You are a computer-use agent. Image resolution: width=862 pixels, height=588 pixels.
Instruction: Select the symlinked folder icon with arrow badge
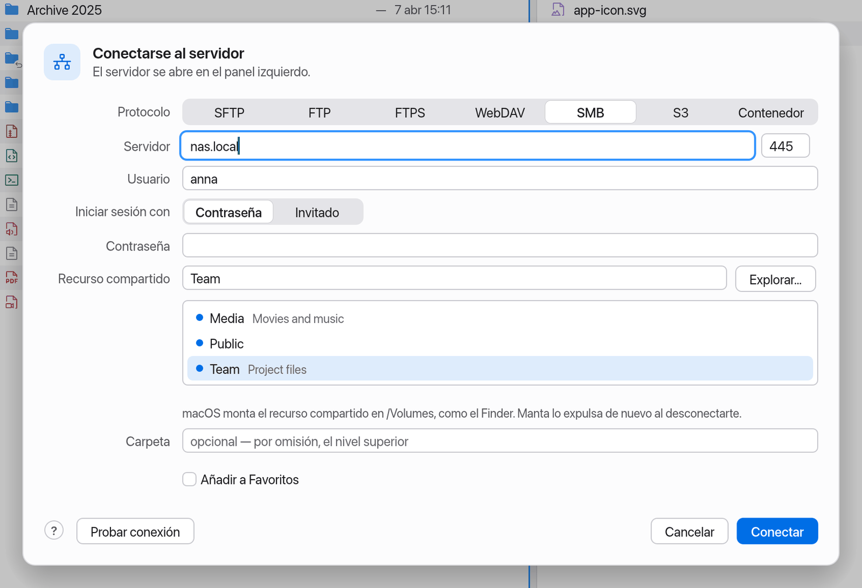13,59
